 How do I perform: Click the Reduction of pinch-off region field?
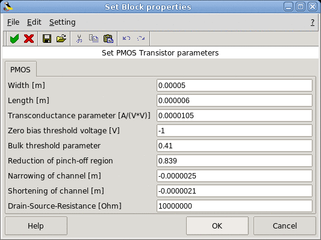(234, 160)
